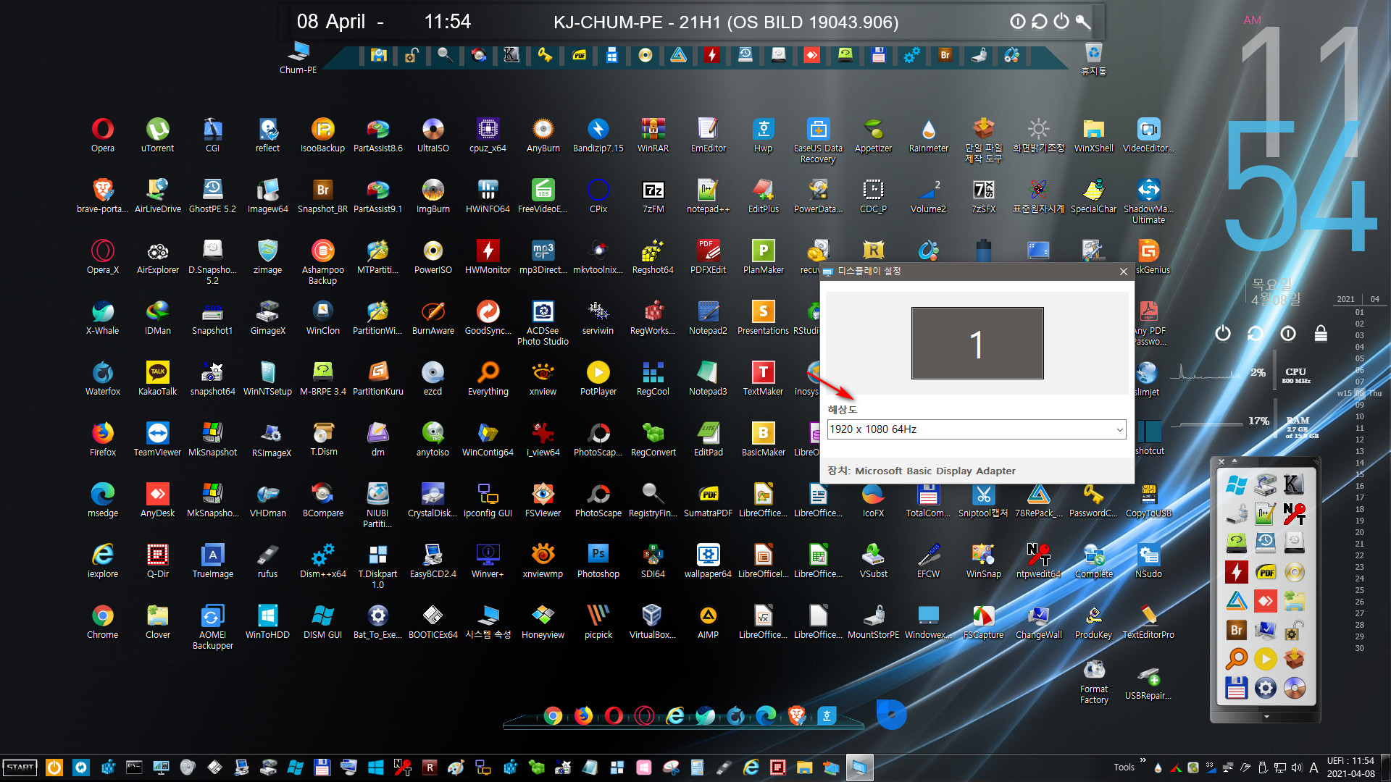The image size is (1391, 782).
Task: Open the Internet Explorer taskbar icon
Action: tap(751, 768)
